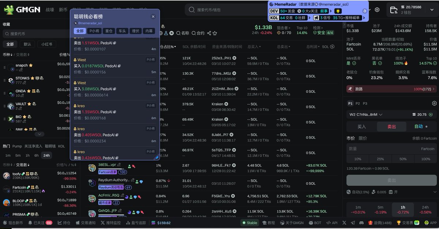Open 推特监控 in bottom bar
The height and width of the screenshot is (229, 439).
[x=110, y=223]
